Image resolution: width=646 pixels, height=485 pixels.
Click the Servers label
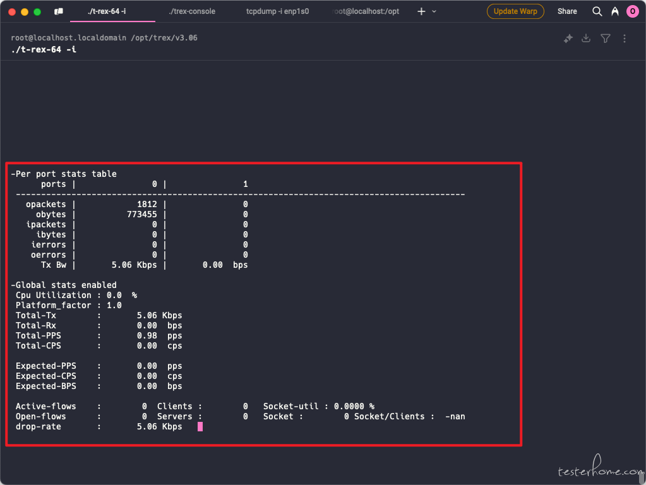tap(175, 417)
